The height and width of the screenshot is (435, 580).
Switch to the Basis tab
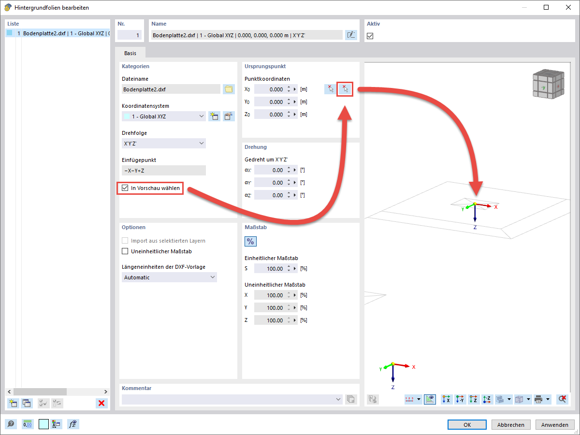pyautogui.click(x=130, y=53)
